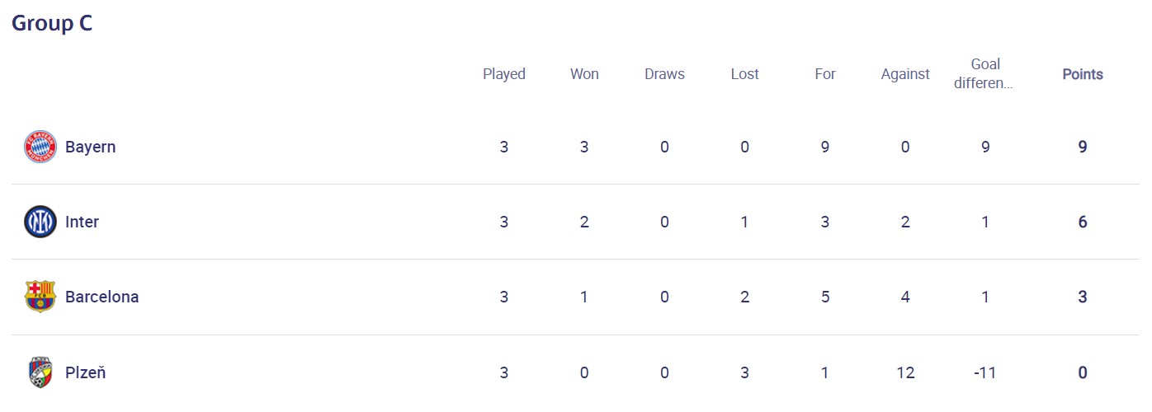Open the Barcelona team link
This screenshot has width=1152, height=412.
(102, 297)
